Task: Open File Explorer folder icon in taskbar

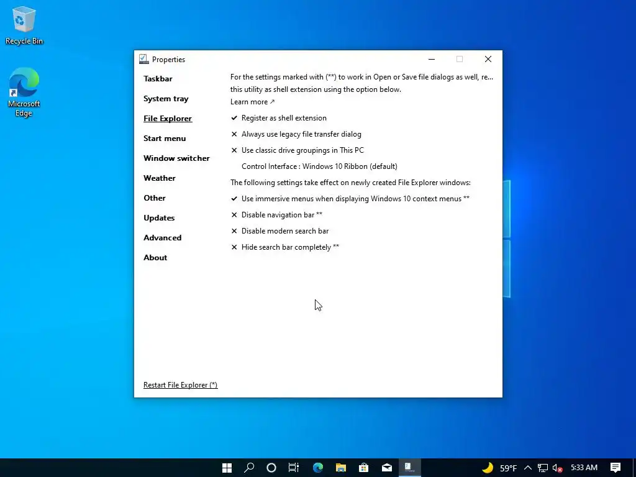Action: coord(341,468)
